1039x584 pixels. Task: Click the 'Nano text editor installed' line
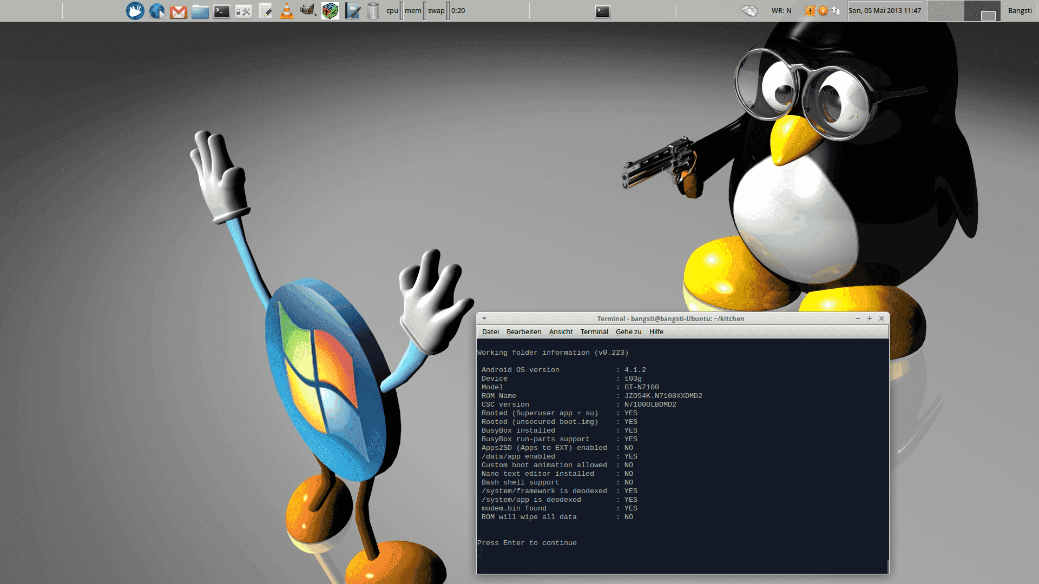pos(557,474)
